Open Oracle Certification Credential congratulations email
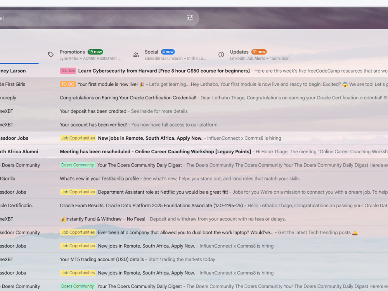This screenshot has width=388, height=291. 128,98
